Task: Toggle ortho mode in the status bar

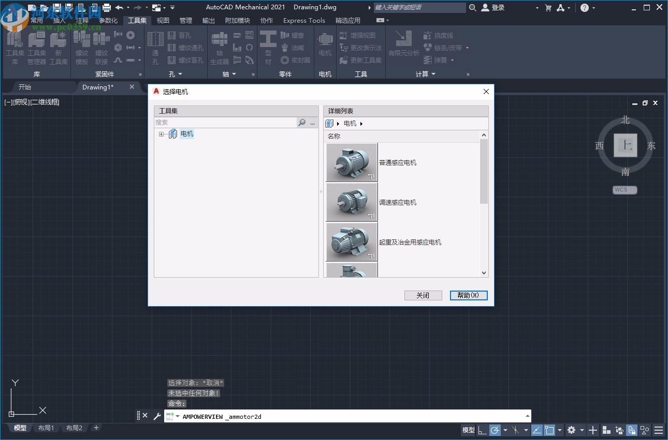Action: coord(483,430)
